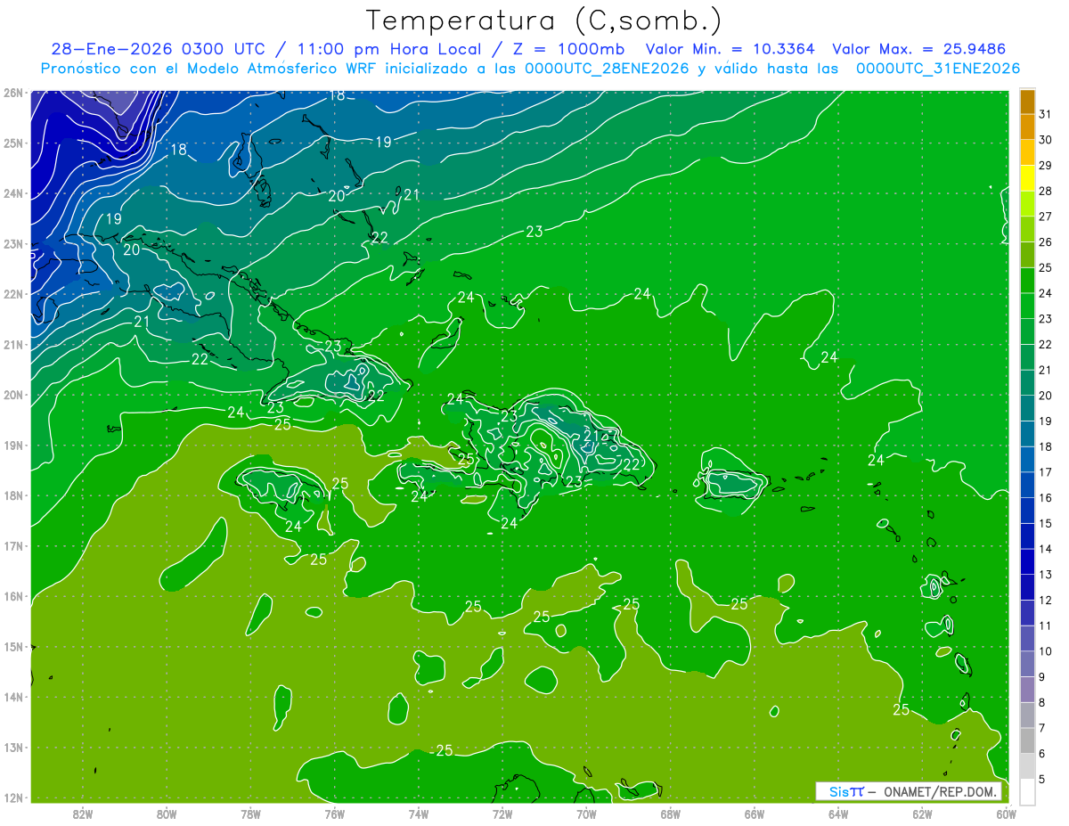Click the colorbar label "28"

tap(1045, 191)
